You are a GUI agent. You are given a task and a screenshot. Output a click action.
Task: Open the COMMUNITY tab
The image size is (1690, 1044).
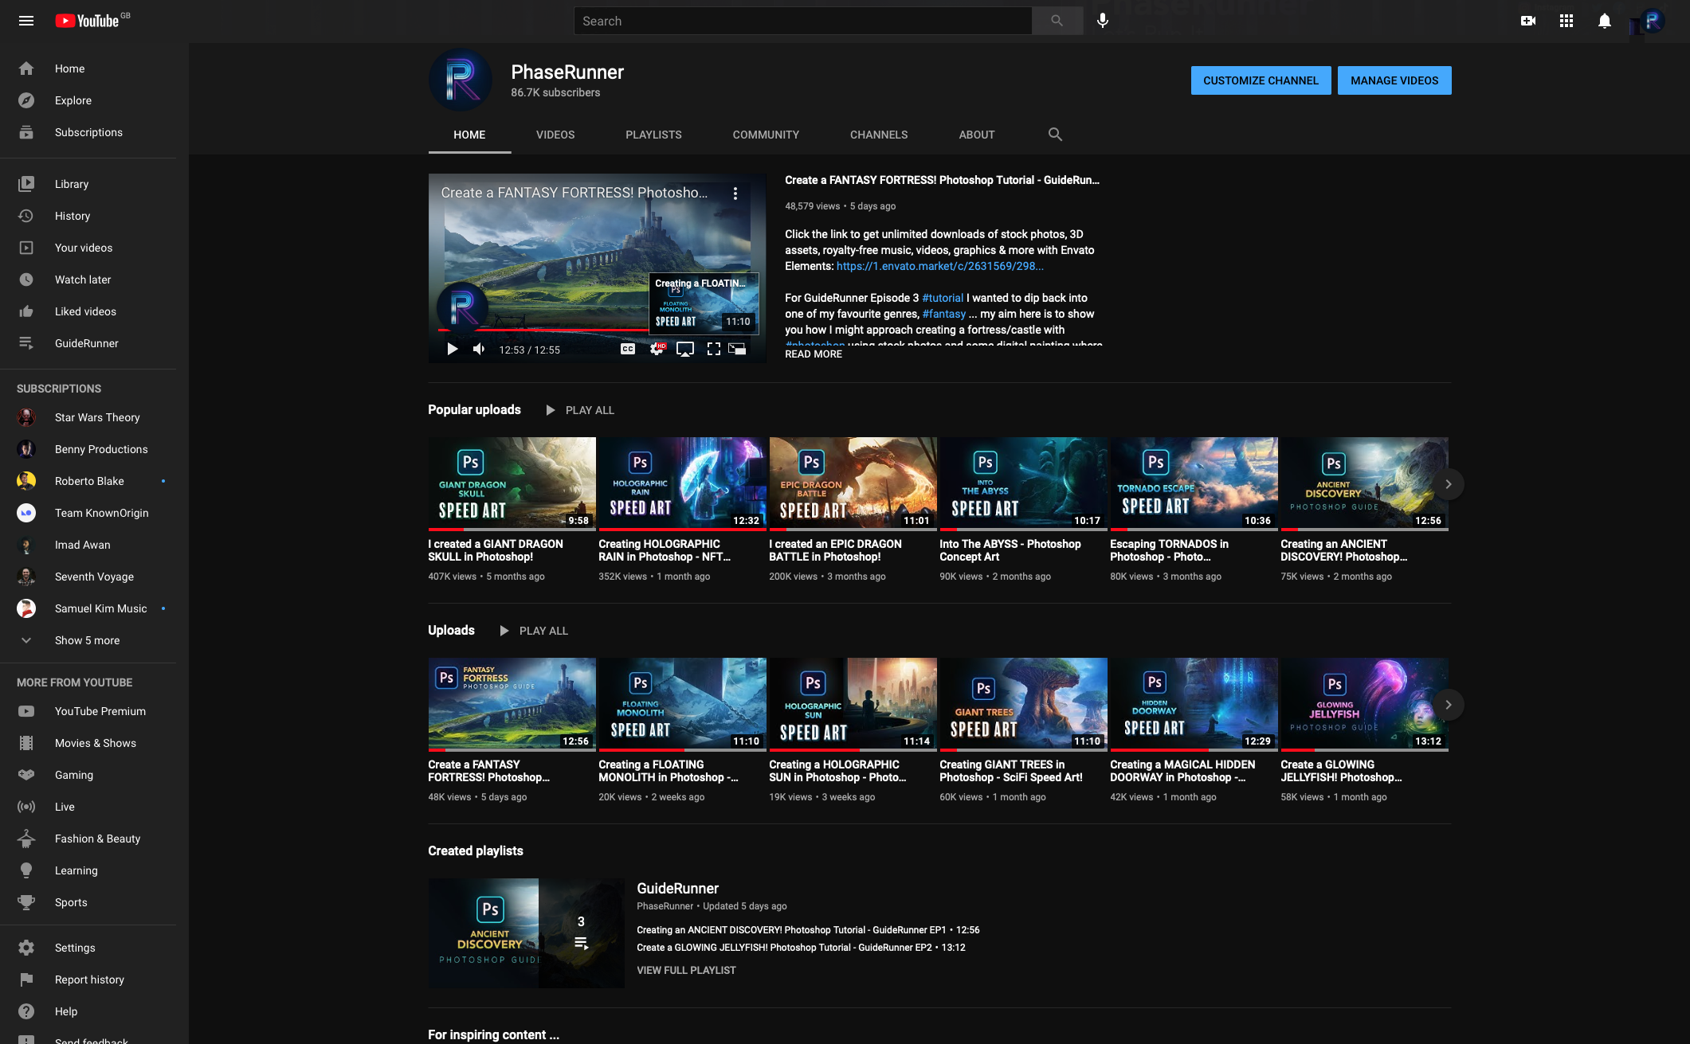coord(765,135)
